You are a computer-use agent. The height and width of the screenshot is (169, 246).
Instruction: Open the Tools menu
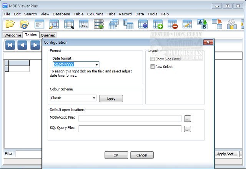[152, 14]
